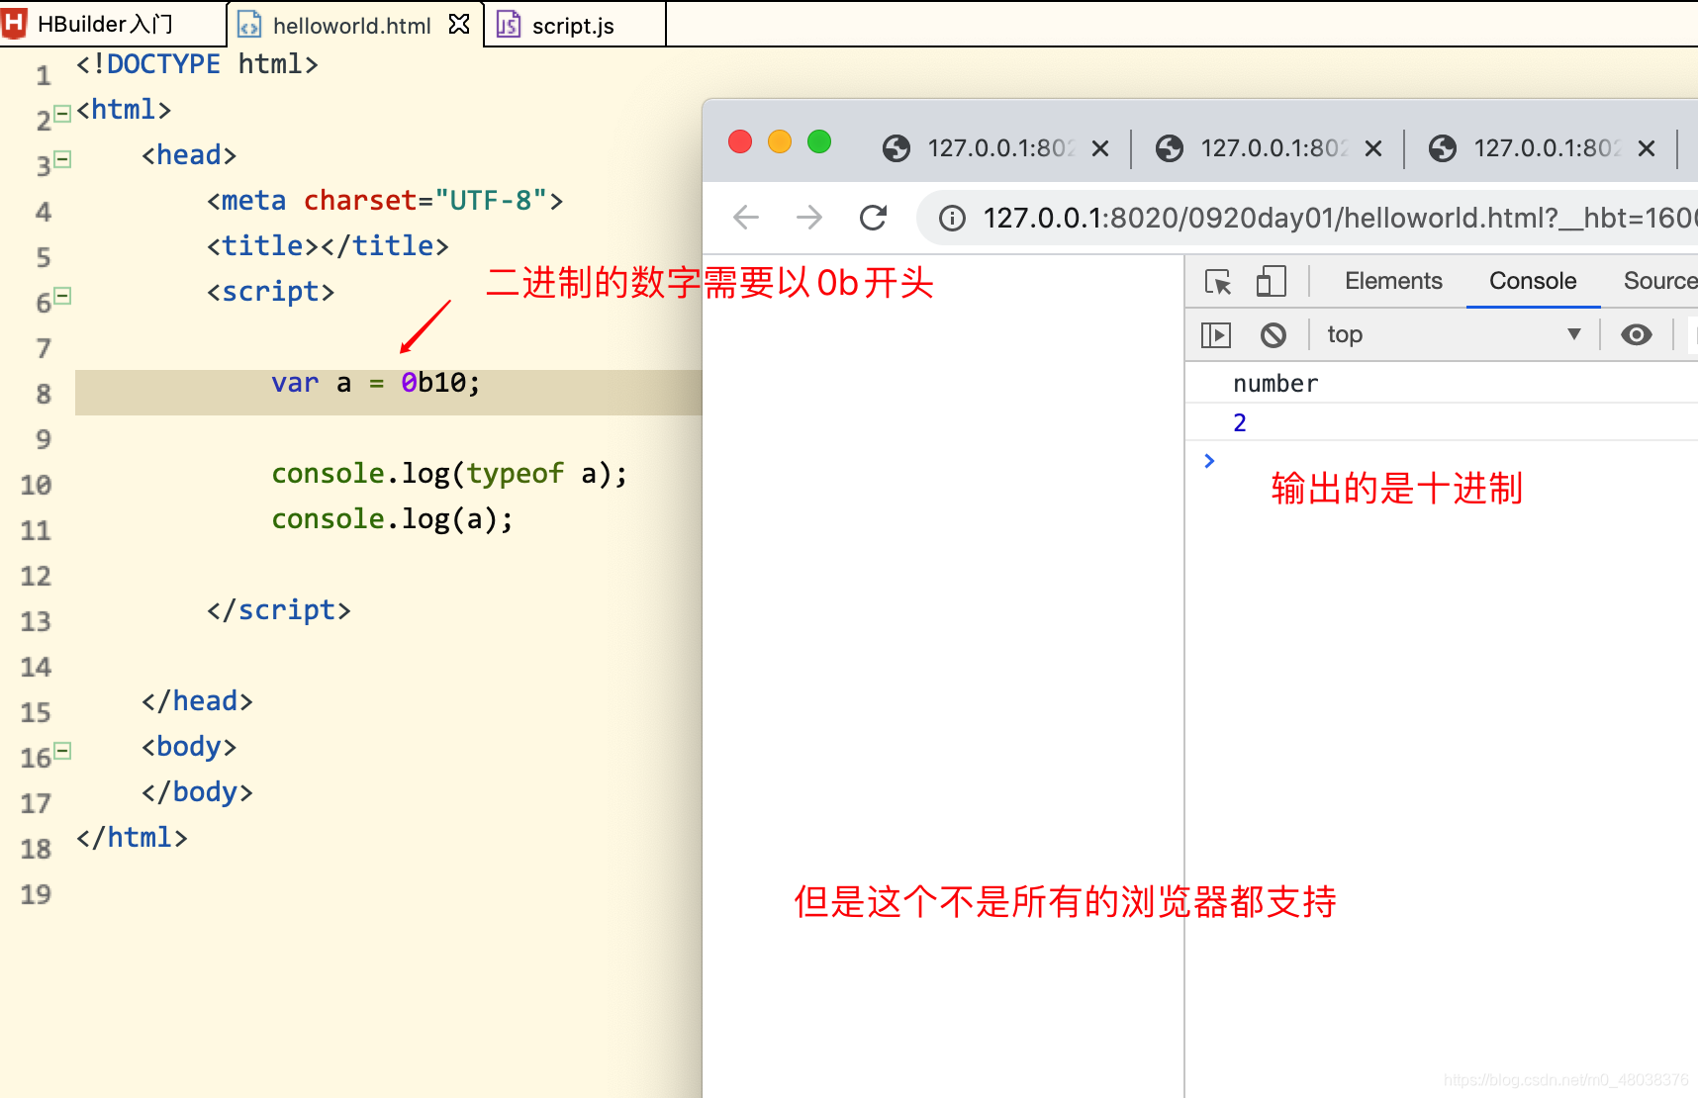
Task: Switch to the script.js editor tab
Action: pyautogui.click(x=573, y=26)
